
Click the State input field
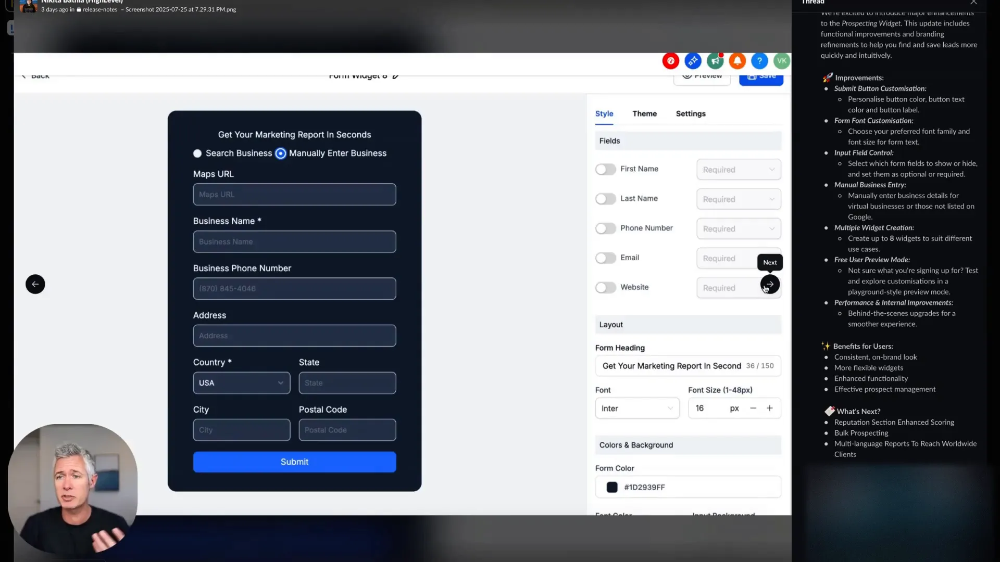pyautogui.click(x=347, y=383)
